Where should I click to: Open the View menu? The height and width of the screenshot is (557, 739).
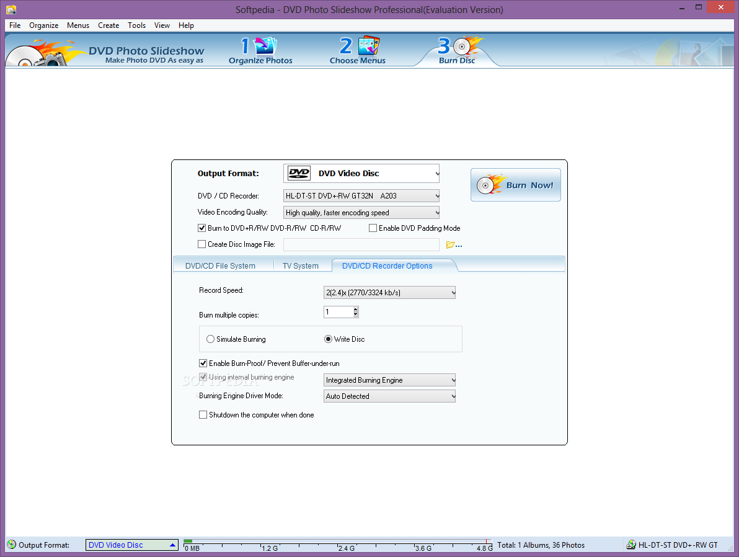tap(162, 25)
